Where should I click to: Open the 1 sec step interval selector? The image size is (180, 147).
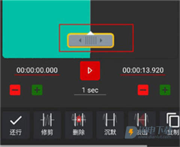point(90,91)
